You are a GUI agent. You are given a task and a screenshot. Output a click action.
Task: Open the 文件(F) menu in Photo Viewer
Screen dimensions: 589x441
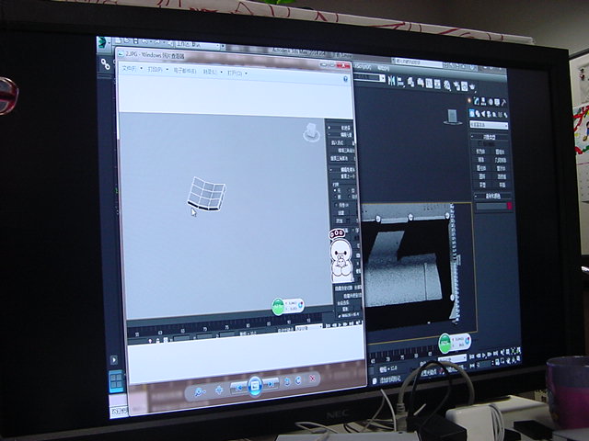[131, 69]
